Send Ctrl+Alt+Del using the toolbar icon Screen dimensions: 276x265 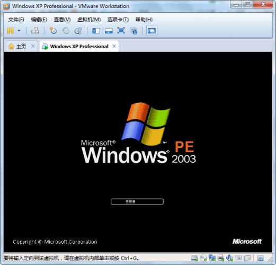click(x=35, y=31)
